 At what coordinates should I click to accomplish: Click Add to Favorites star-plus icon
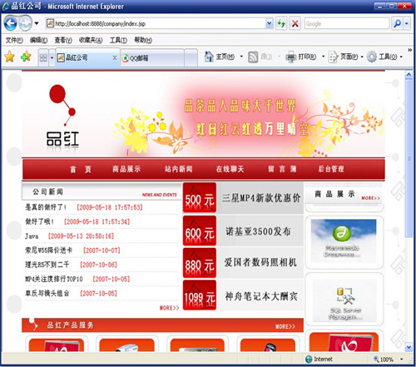[x=26, y=57]
